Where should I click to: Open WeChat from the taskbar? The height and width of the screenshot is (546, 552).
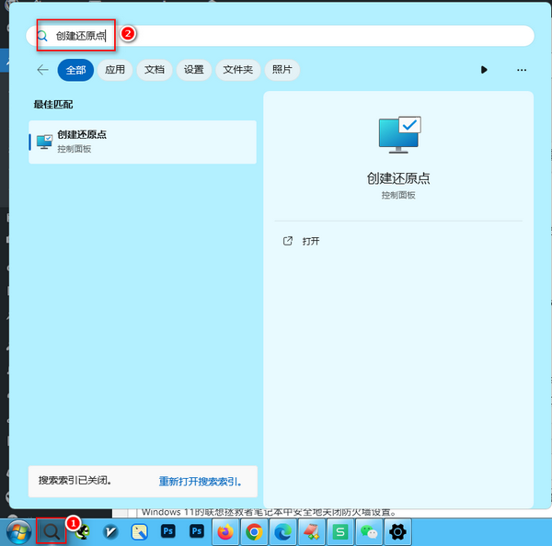pyautogui.click(x=369, y=531)
